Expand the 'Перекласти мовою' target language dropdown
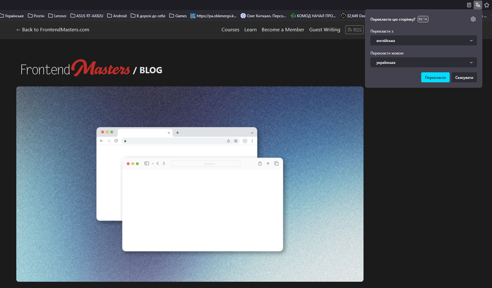The width and height of the screenshot is (492, 288). [424, 63]
